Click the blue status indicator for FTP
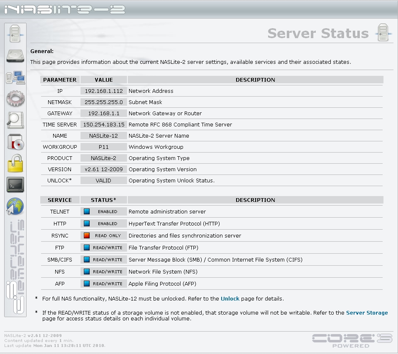 point(87,247)
